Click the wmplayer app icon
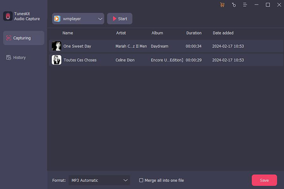This screenshot has height=189, width=284. [57, 19]
